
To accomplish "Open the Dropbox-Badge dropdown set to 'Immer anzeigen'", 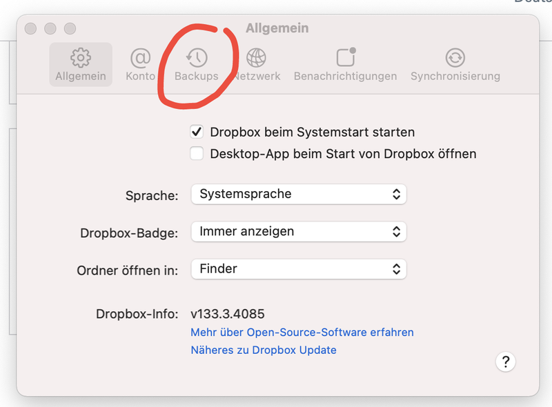I will (298, 232).
